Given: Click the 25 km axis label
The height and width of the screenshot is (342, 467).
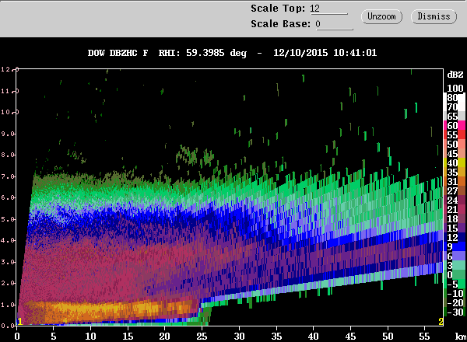Looking at the screenshot, I should pos(202,337).
